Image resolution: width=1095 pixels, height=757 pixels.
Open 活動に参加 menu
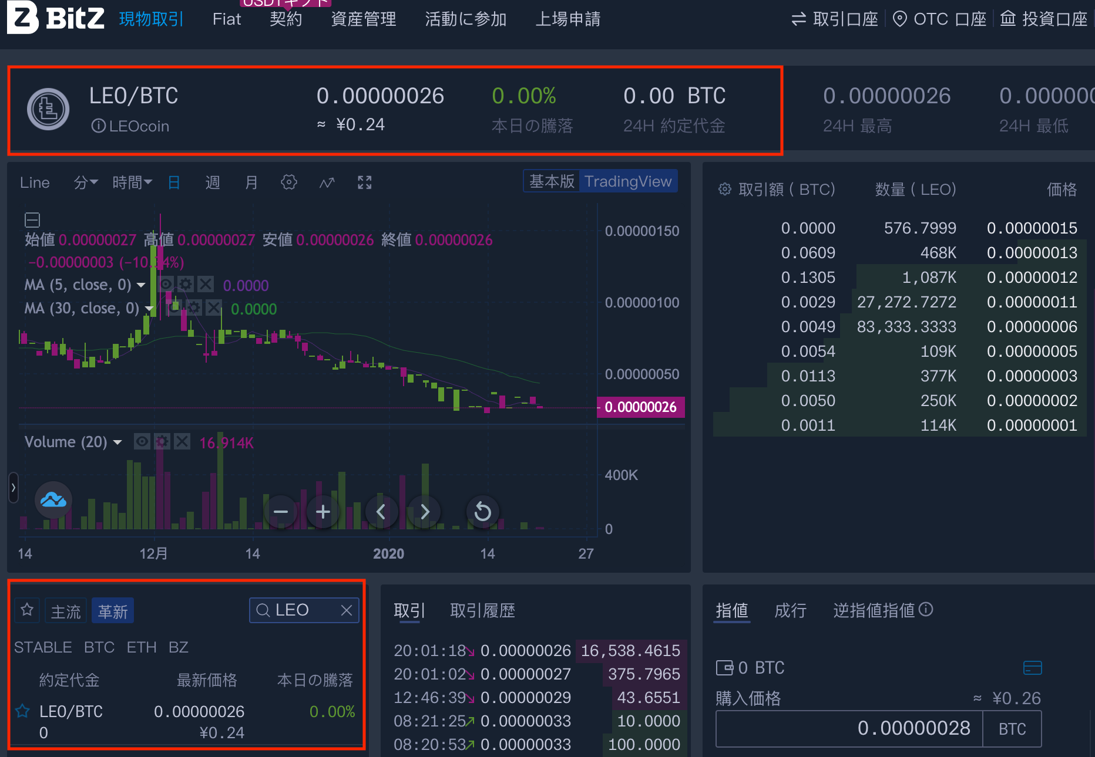tap(466, 19)
